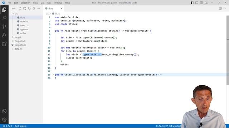The height and width of the screenshot is (128, 229).
Task: Open the Run and Debug view
Action: pos(4,35)
